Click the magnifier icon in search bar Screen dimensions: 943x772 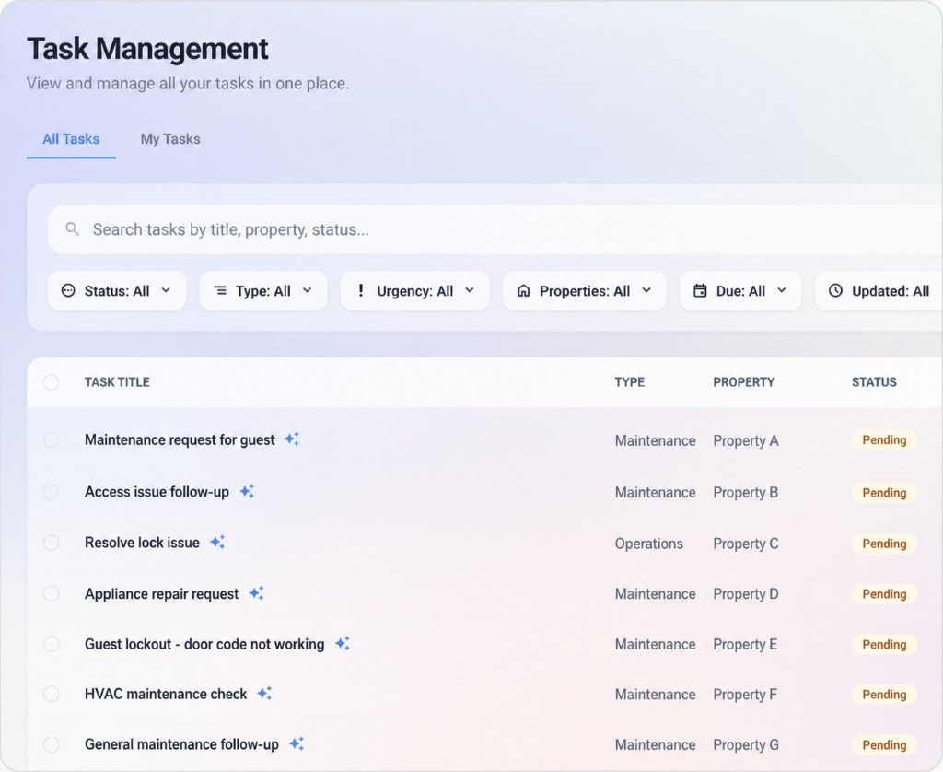(x=72, y=228)
